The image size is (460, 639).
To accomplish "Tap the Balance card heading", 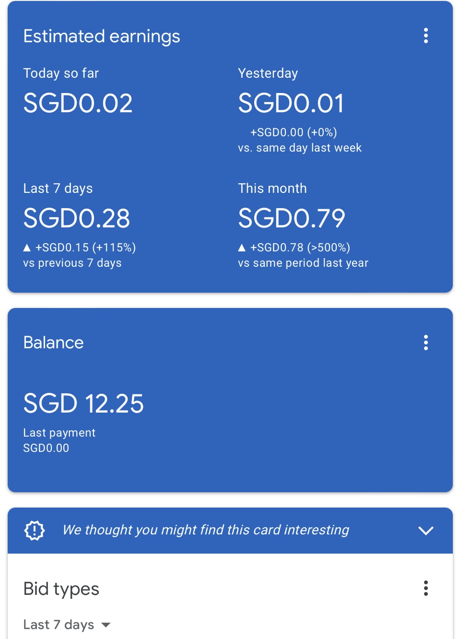I will (x=53, y=343).
